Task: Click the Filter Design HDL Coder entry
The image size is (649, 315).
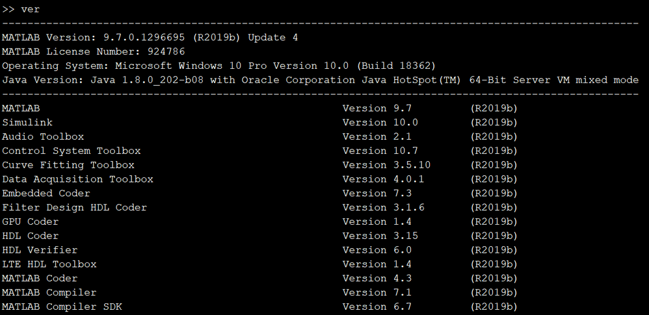Action: (x=74, y=208)
